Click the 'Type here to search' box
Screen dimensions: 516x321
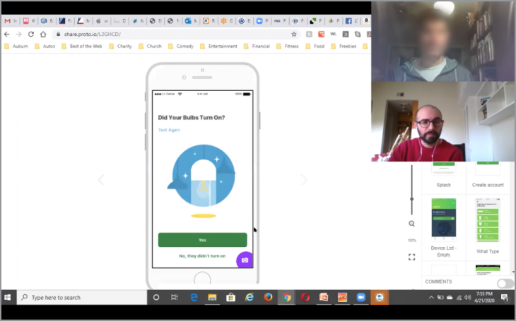pyautogui.click(x=81, y=297)
